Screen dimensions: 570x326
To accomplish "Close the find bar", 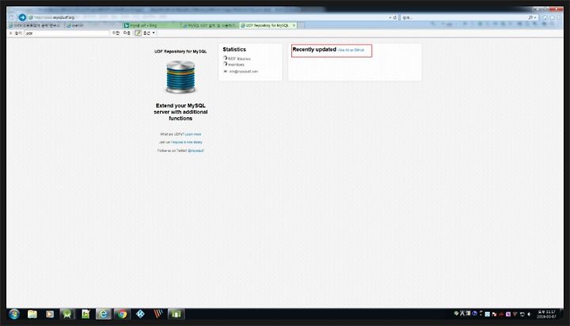I will pyautogui.click(x=10, y=33).
